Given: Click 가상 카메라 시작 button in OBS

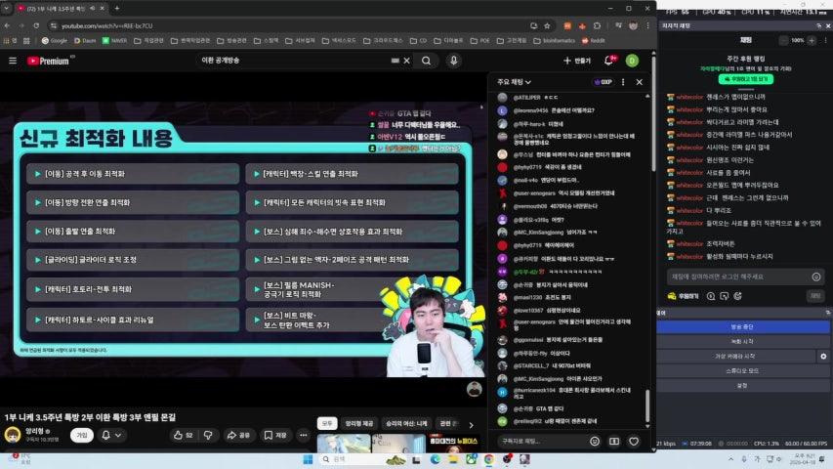Looking at the screenshot, I should click(x=736, y=357).
